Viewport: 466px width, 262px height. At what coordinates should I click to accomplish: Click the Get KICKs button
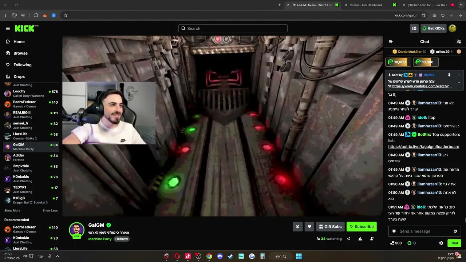[x=434, y=28]
